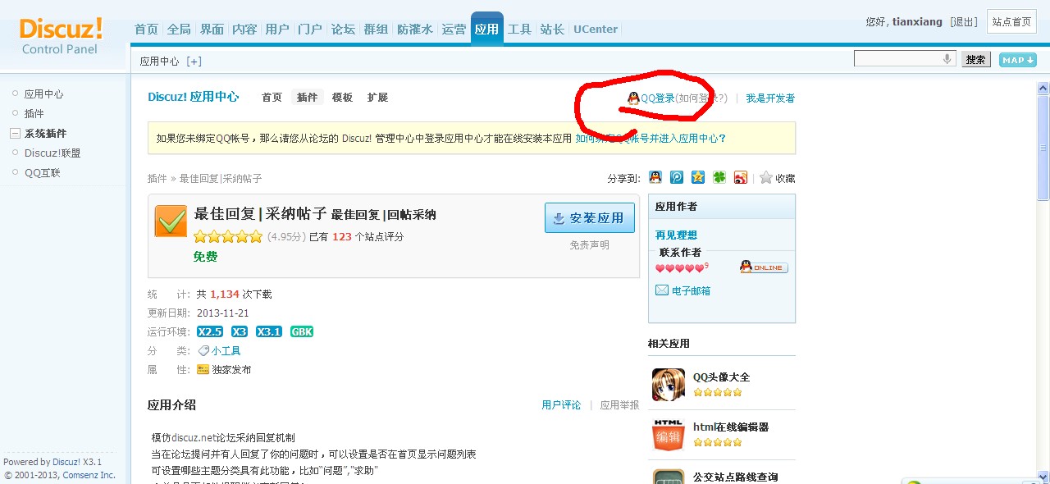Viewport: 1050px width, 484px height.
Task: Open the html在线编辑器 title link
Action: coord(731,427)
